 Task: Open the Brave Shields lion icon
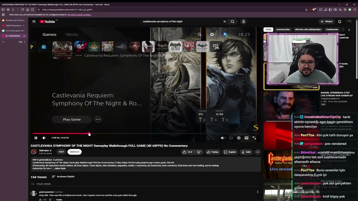314,9
